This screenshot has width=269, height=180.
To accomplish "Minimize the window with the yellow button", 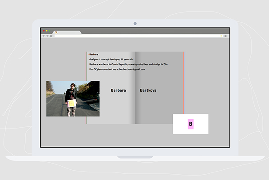I will pos(46,31).
